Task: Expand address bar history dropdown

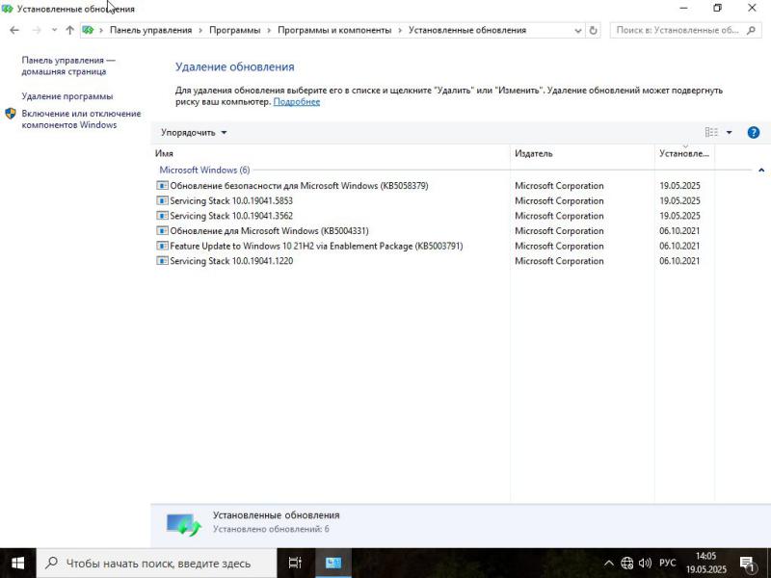Action: (x=578, y=31)
